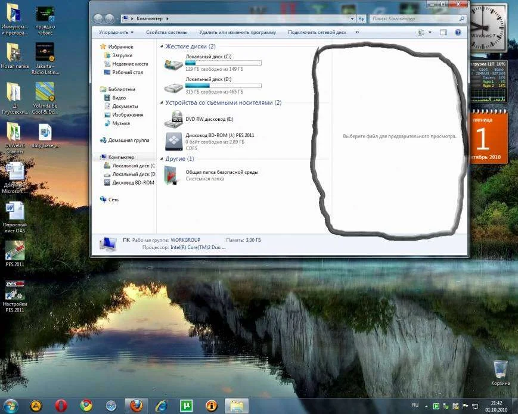
Task: Select Компьютер in navigation pane
Action: tap(121, 157)
